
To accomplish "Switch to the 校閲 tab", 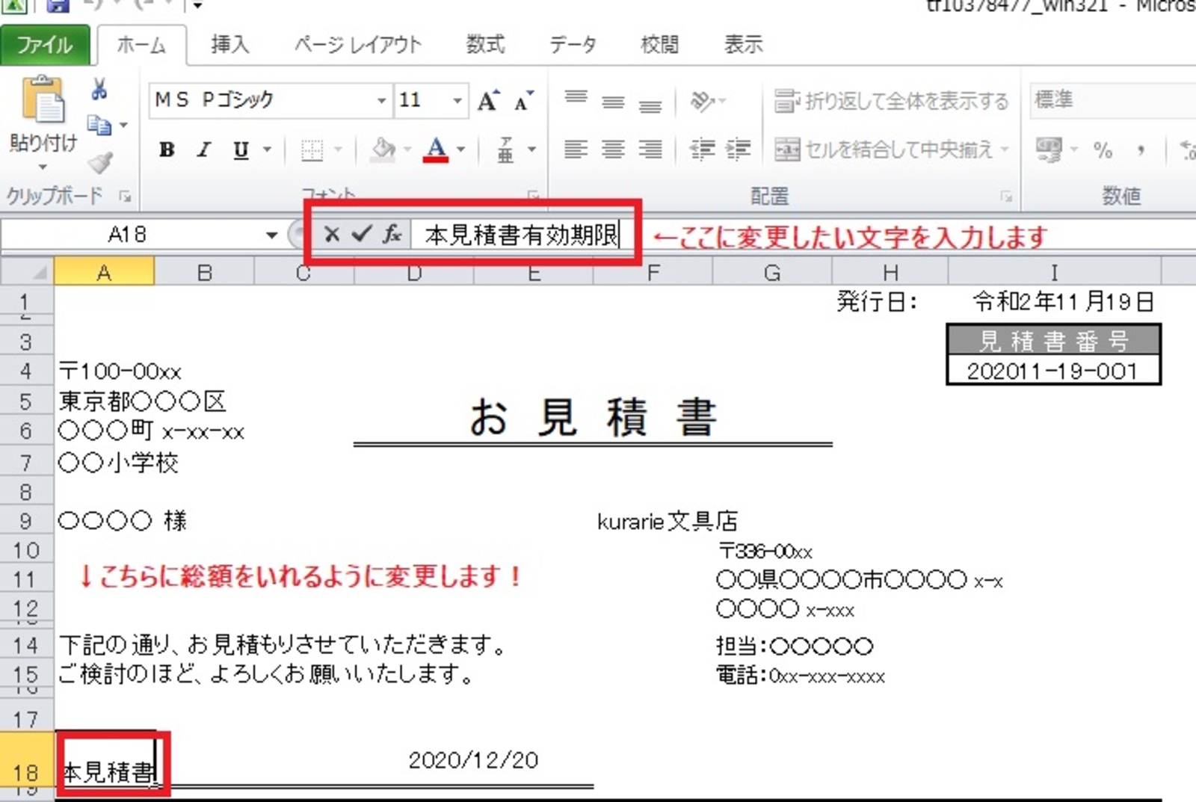I will [659, 45].
